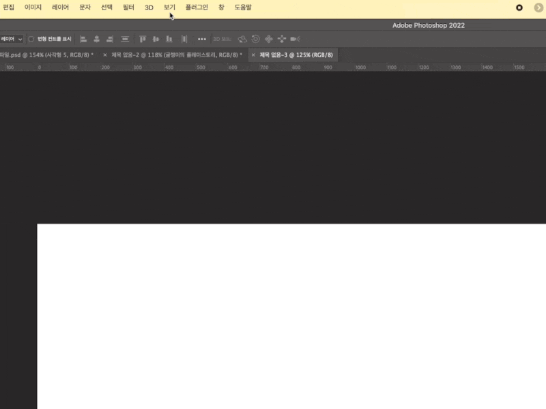
Task: Click the screen recording indicator in menu bar
Action: point(519,7)
